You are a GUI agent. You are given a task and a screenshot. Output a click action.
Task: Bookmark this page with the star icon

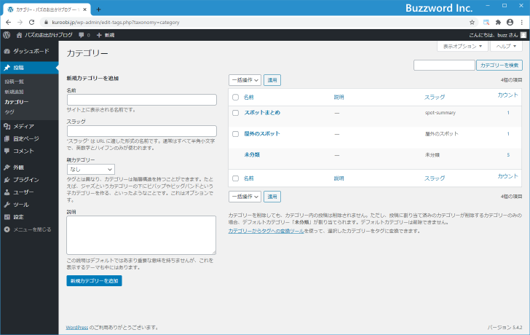click(472, 22)
